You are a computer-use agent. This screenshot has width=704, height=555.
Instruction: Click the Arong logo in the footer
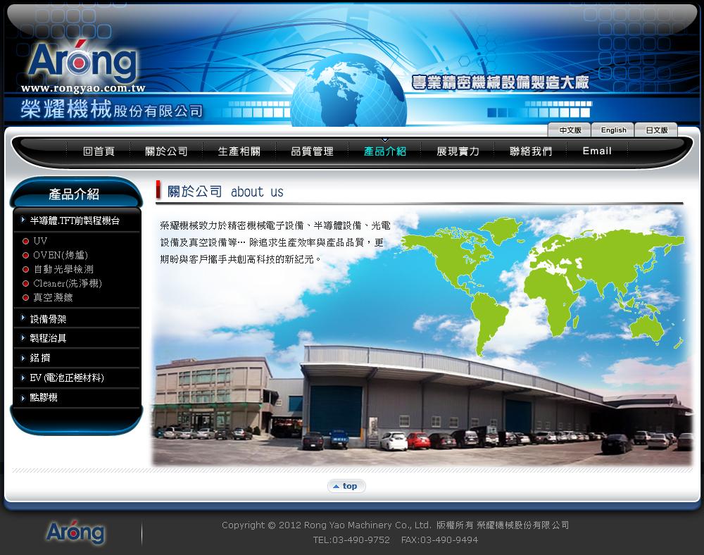[x=75, y=532]
